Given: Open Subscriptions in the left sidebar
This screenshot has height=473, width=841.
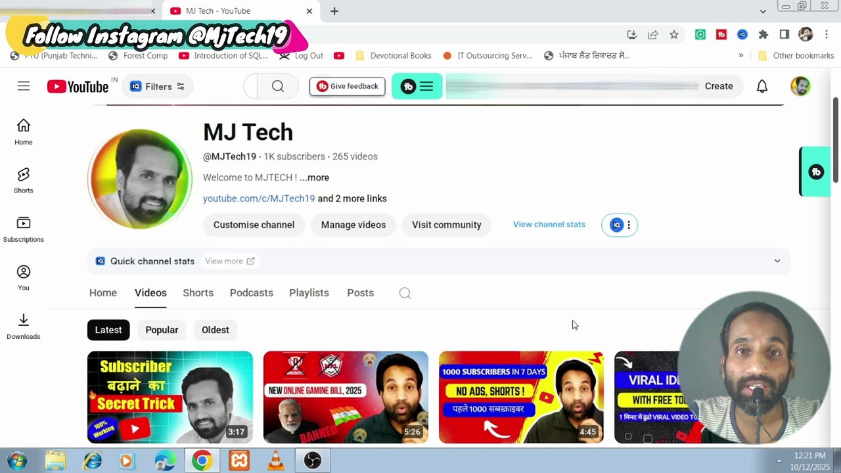Looking at the screenshot, I should [24, 229].
